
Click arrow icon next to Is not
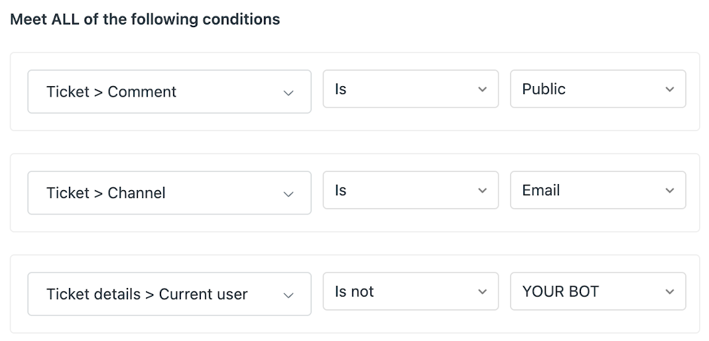coord(482,292)
